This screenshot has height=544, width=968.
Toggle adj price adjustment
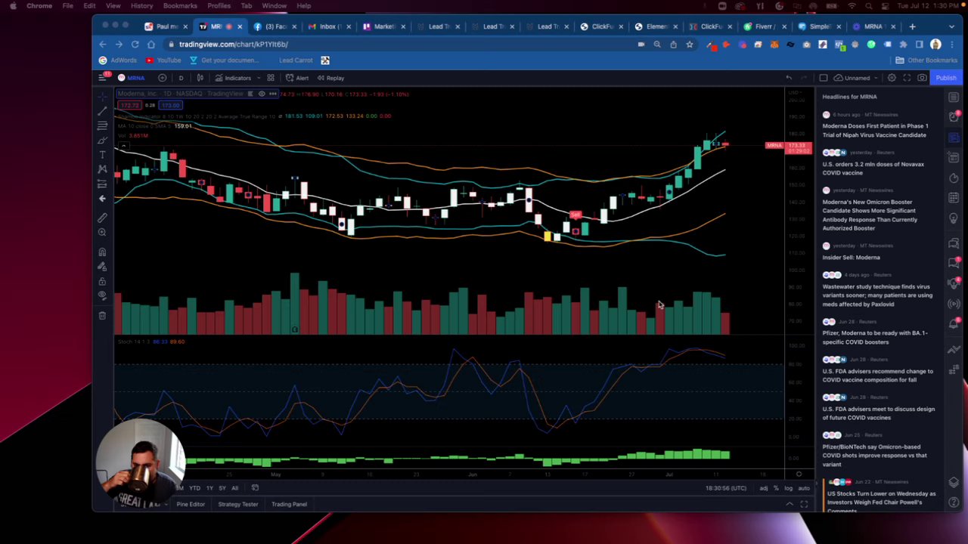(763, 488)
